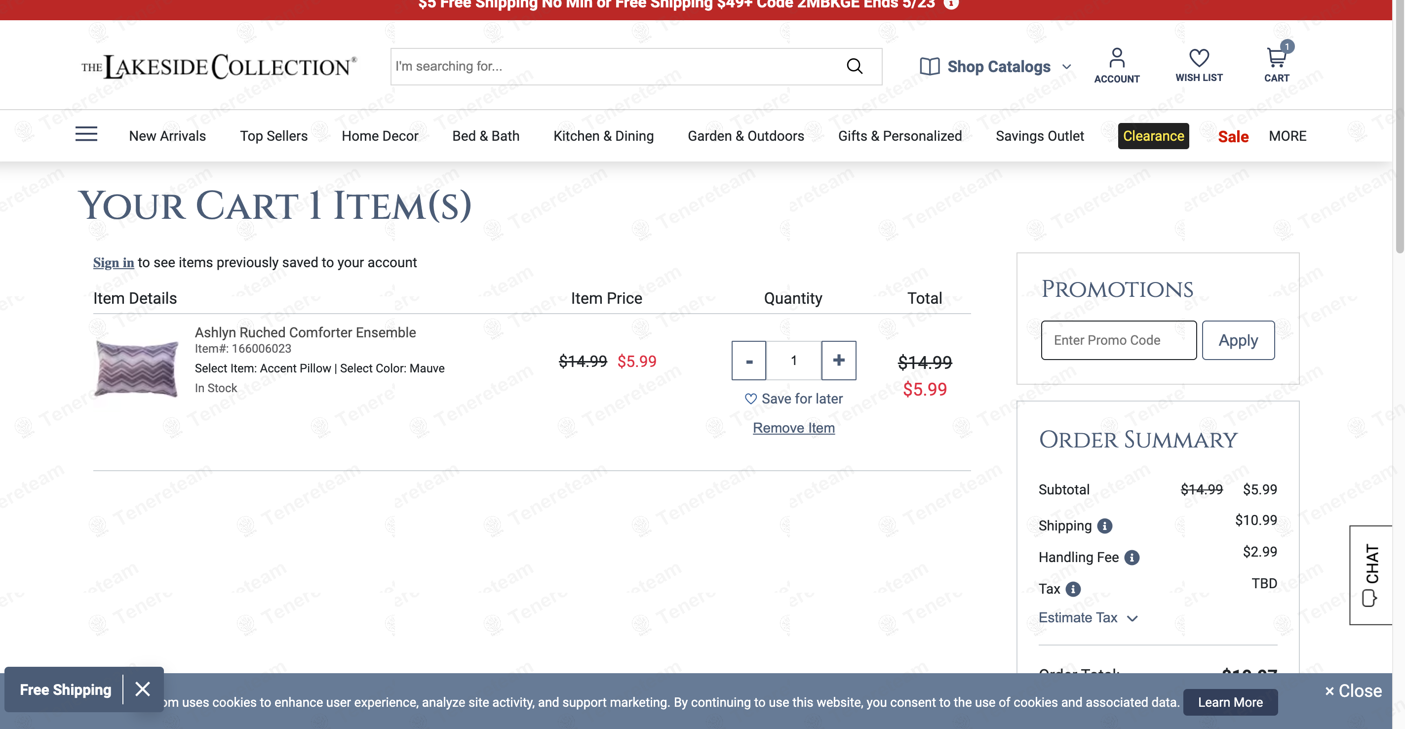This screenshot has height=729, width=1405.
Task: Click the In Stock status text
Action: (216, 388)
